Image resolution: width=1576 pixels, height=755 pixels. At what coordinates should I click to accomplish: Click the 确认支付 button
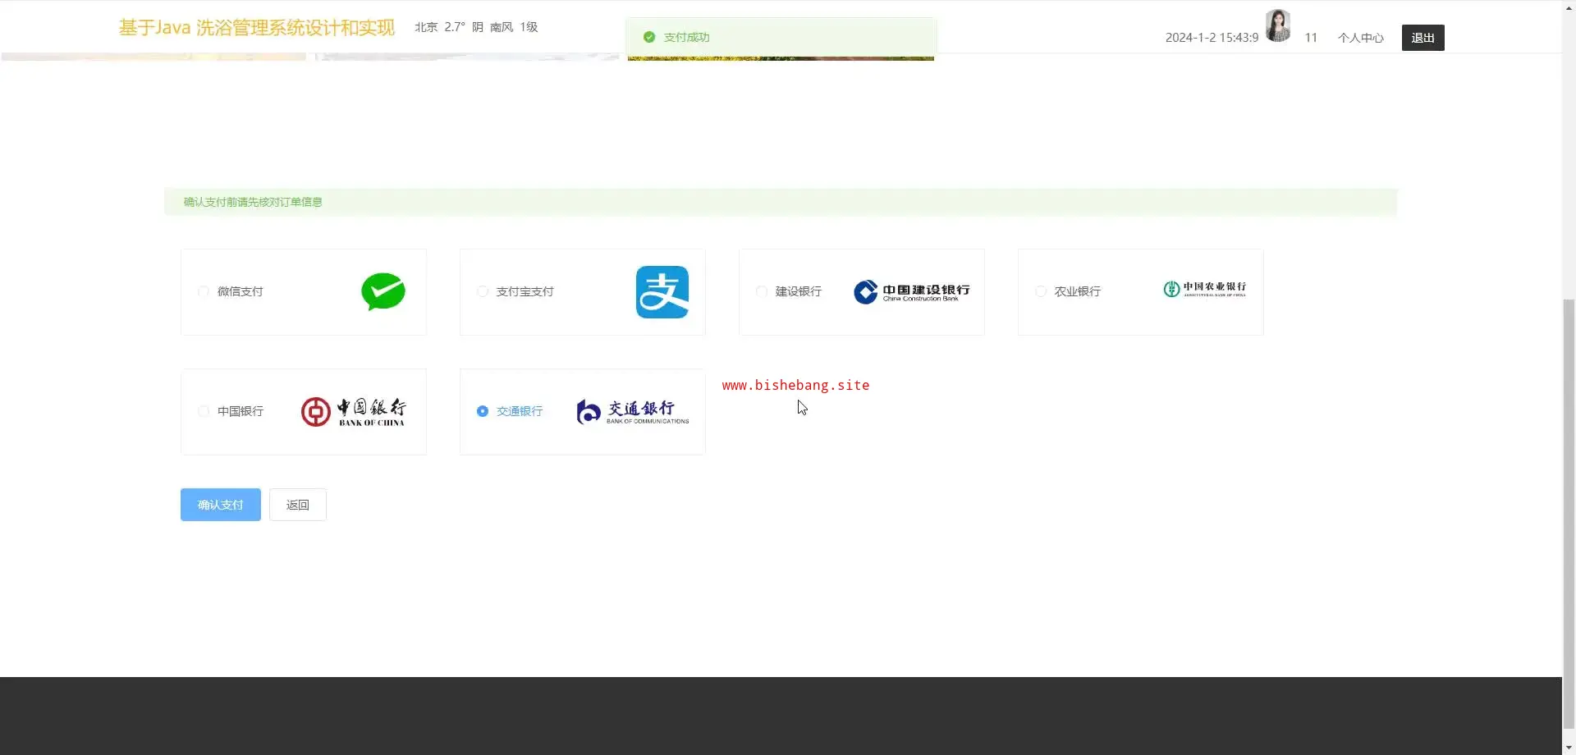click(221, 505)
